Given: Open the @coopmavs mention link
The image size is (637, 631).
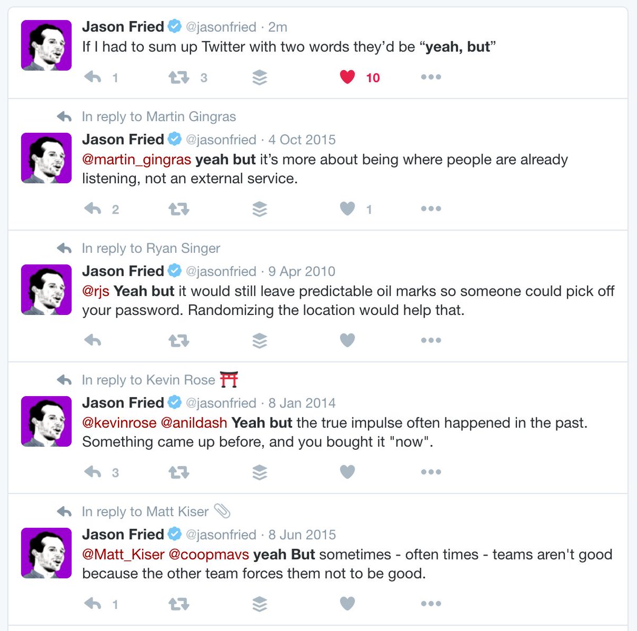Looking at the screenshot, I should pyautogui.click(x=209, y=555).
